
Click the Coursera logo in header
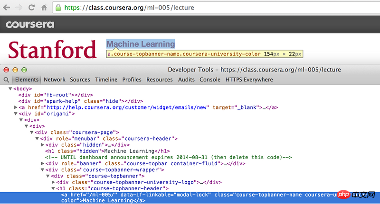30,25
